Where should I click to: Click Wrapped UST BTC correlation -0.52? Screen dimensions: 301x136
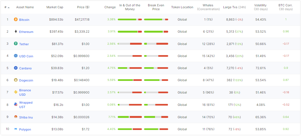[286, 104]
